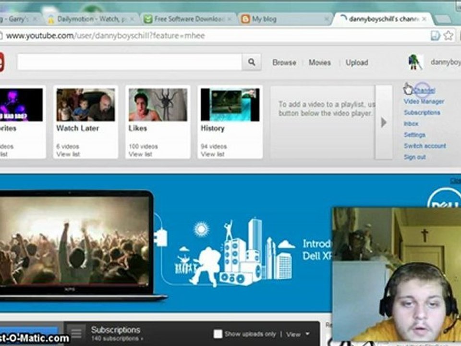Close the dannyboyschill's channel tab
This screenshot has height=346, width=461.
pyautogui.click(x=424, y=19)
